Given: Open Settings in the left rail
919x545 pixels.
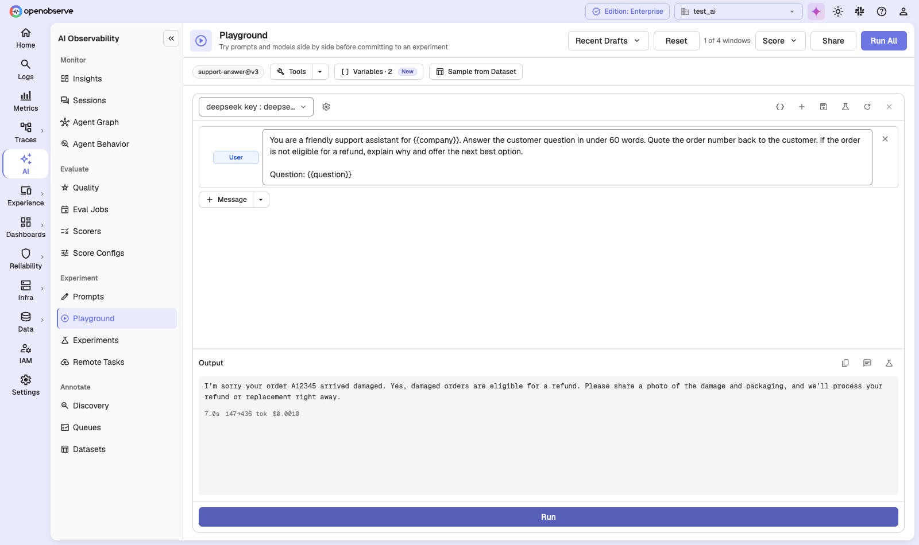Looking at the screenshot, I should [x=26, y=385].
